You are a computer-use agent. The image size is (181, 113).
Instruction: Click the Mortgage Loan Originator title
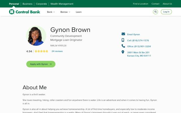tap(66, 40)
